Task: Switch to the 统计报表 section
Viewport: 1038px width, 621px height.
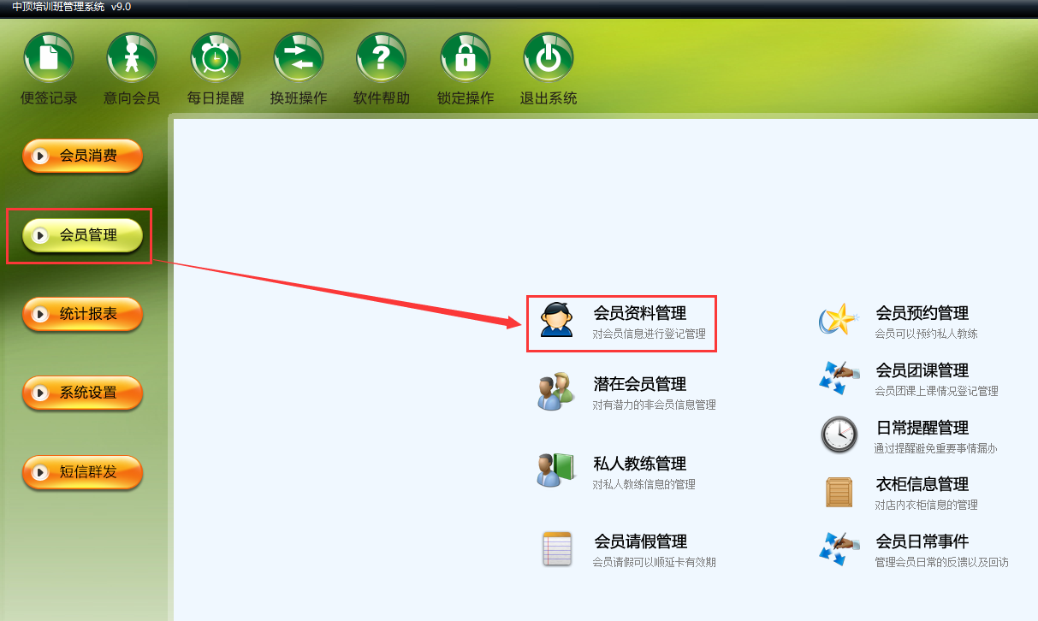Action: [82, 314]
